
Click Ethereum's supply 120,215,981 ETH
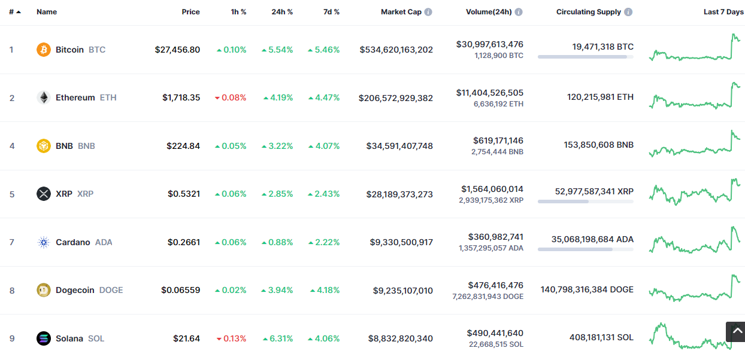click(601, 96)
